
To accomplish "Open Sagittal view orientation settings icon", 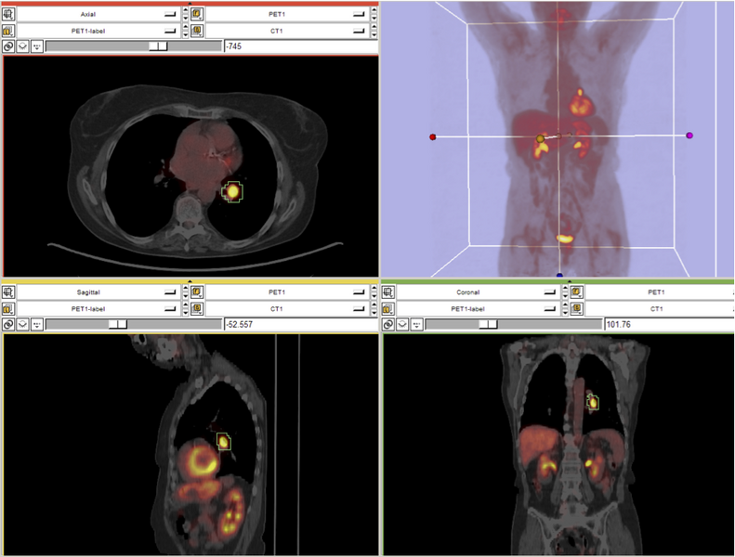I will 8,292.
